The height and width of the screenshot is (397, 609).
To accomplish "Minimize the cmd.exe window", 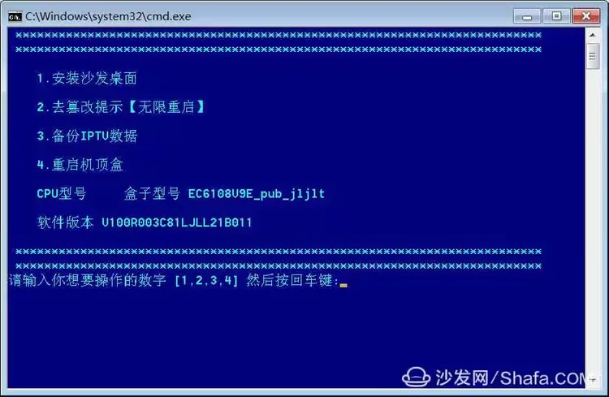I will pos(527,16).
